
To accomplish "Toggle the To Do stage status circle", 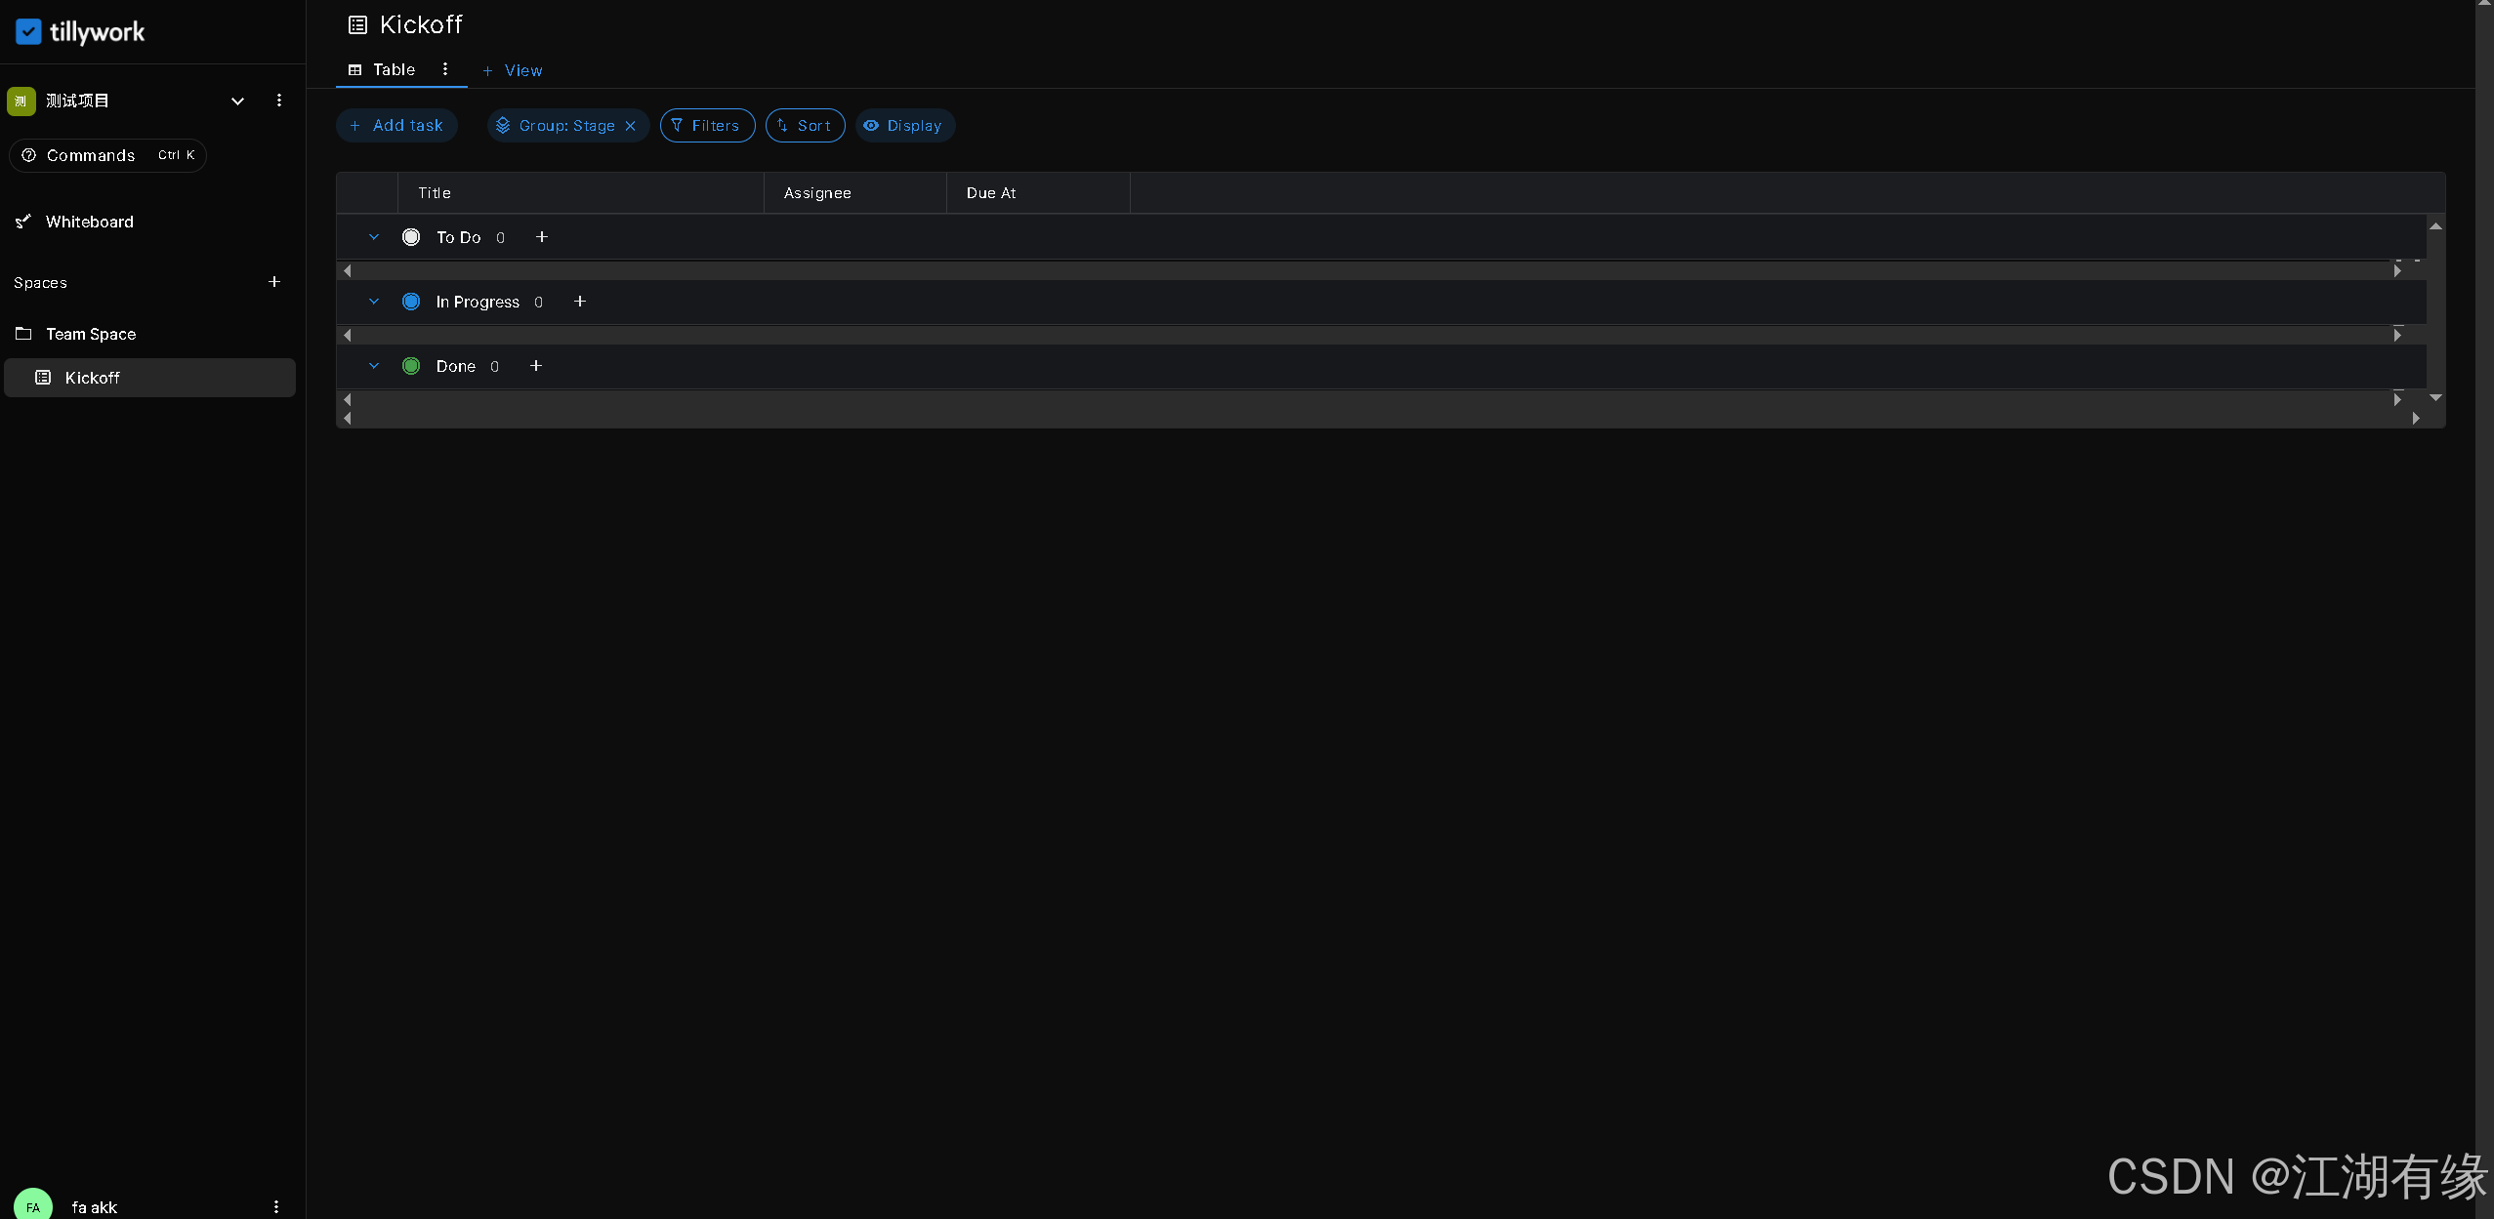I will click(x=410, y=236).
